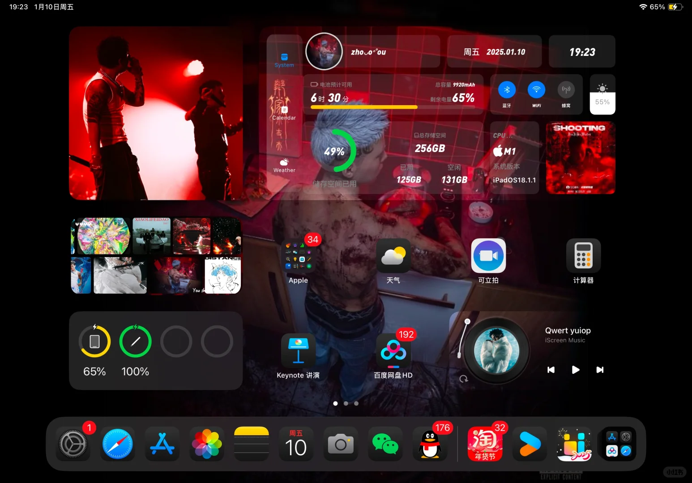Viewport: 692px width, 483px height.
Task: Switch to the Weather tab in the widget
Action: point(284,165)
